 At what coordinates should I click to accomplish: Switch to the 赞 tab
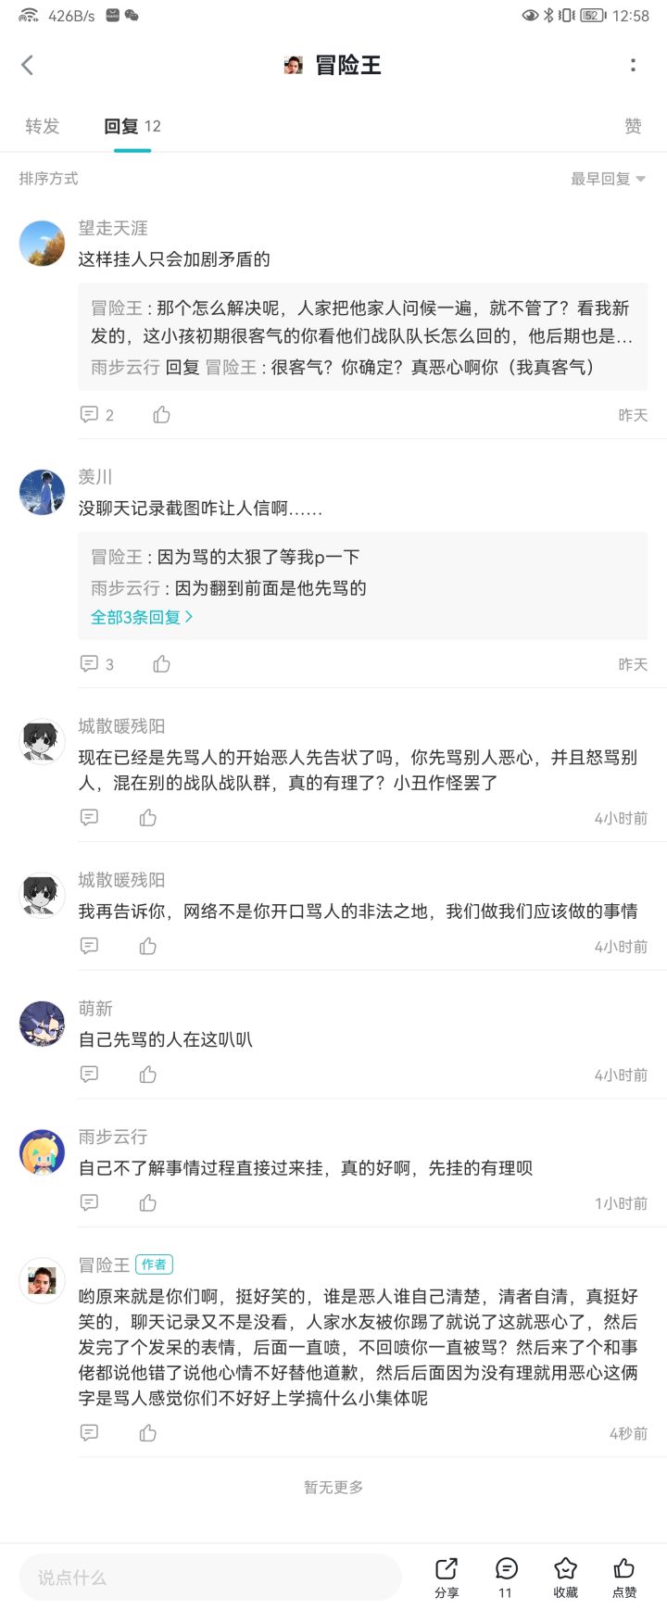click(633, 127)
